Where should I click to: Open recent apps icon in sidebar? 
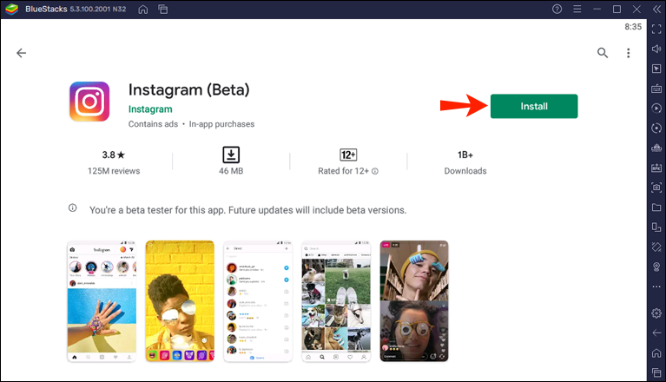pos(656,372)
